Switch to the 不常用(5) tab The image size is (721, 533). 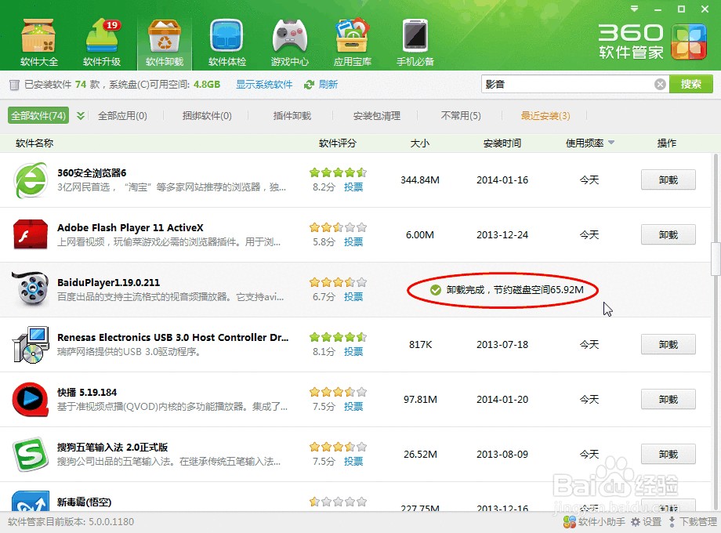pos(461,115)
